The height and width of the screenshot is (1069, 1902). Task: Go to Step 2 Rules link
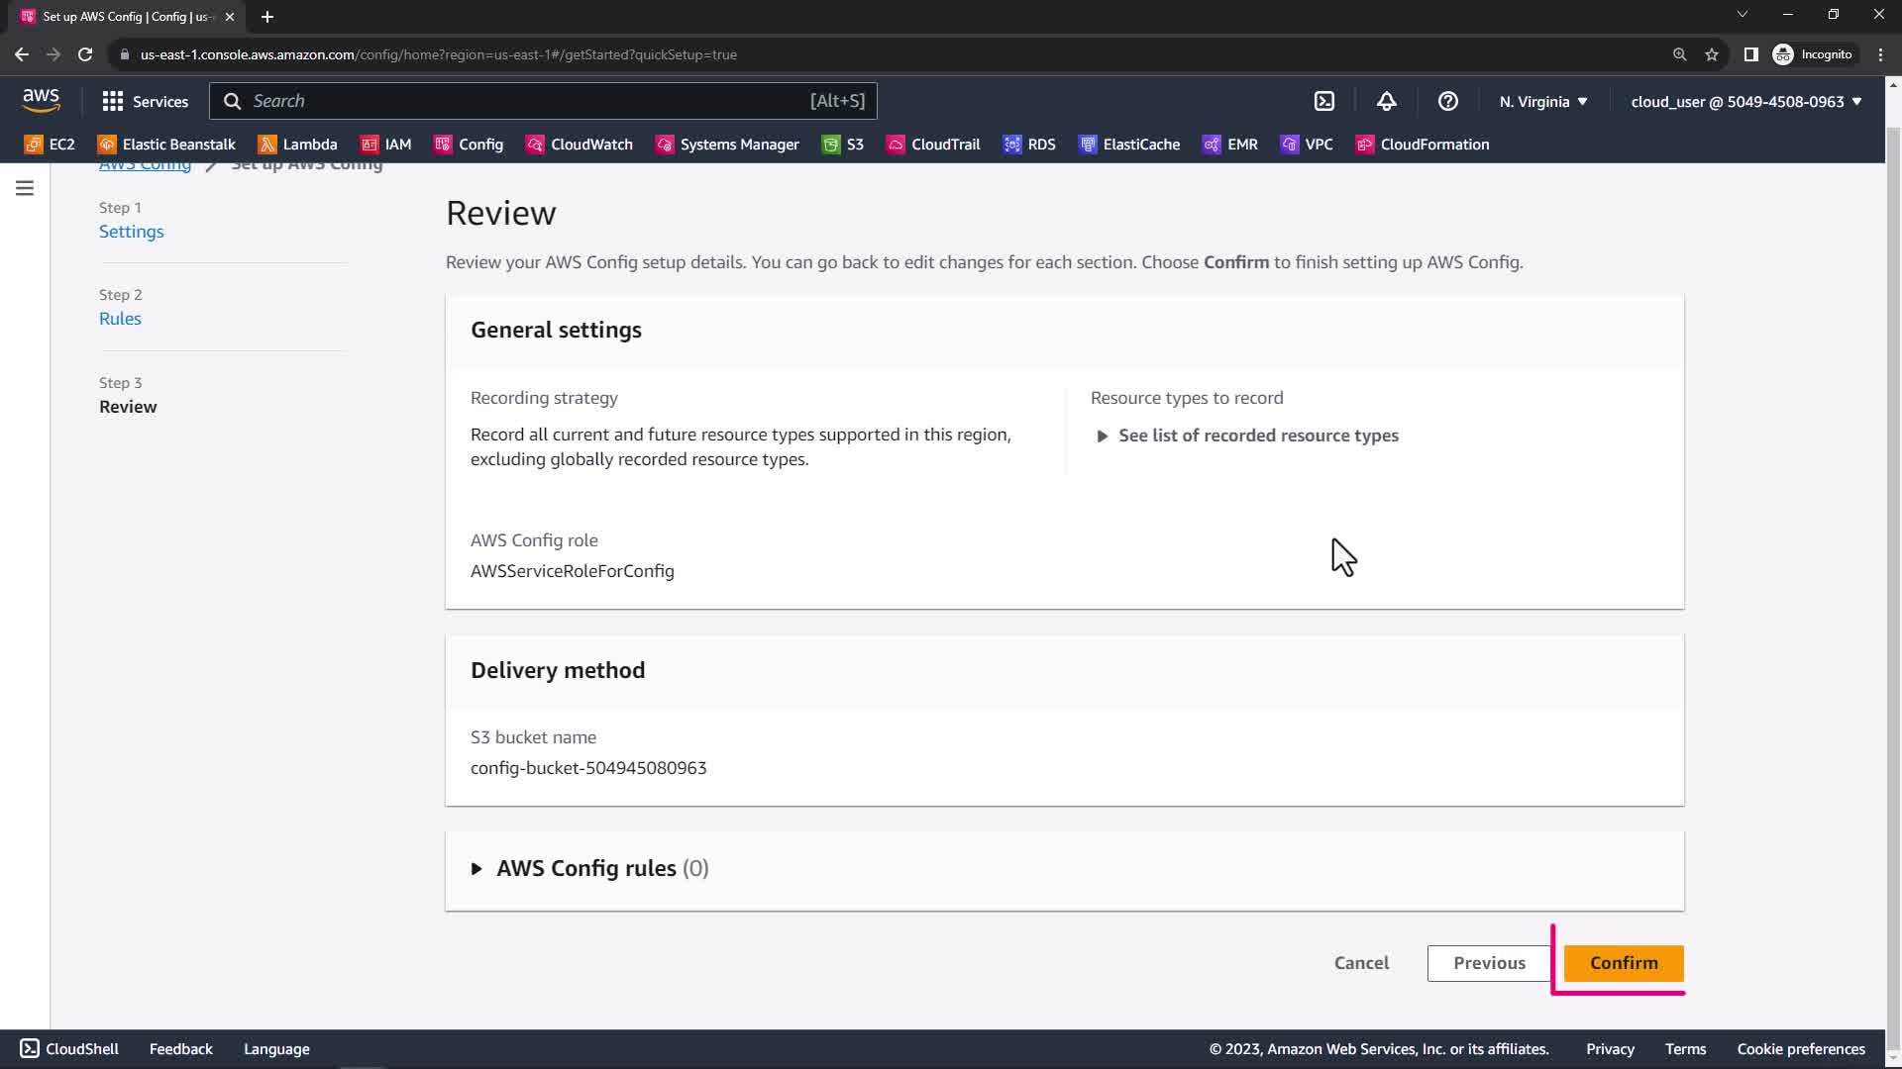[120, 319]
